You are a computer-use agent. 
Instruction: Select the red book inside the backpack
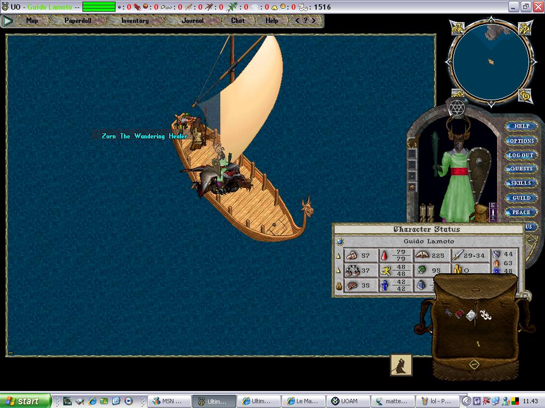tap(459, 313)
